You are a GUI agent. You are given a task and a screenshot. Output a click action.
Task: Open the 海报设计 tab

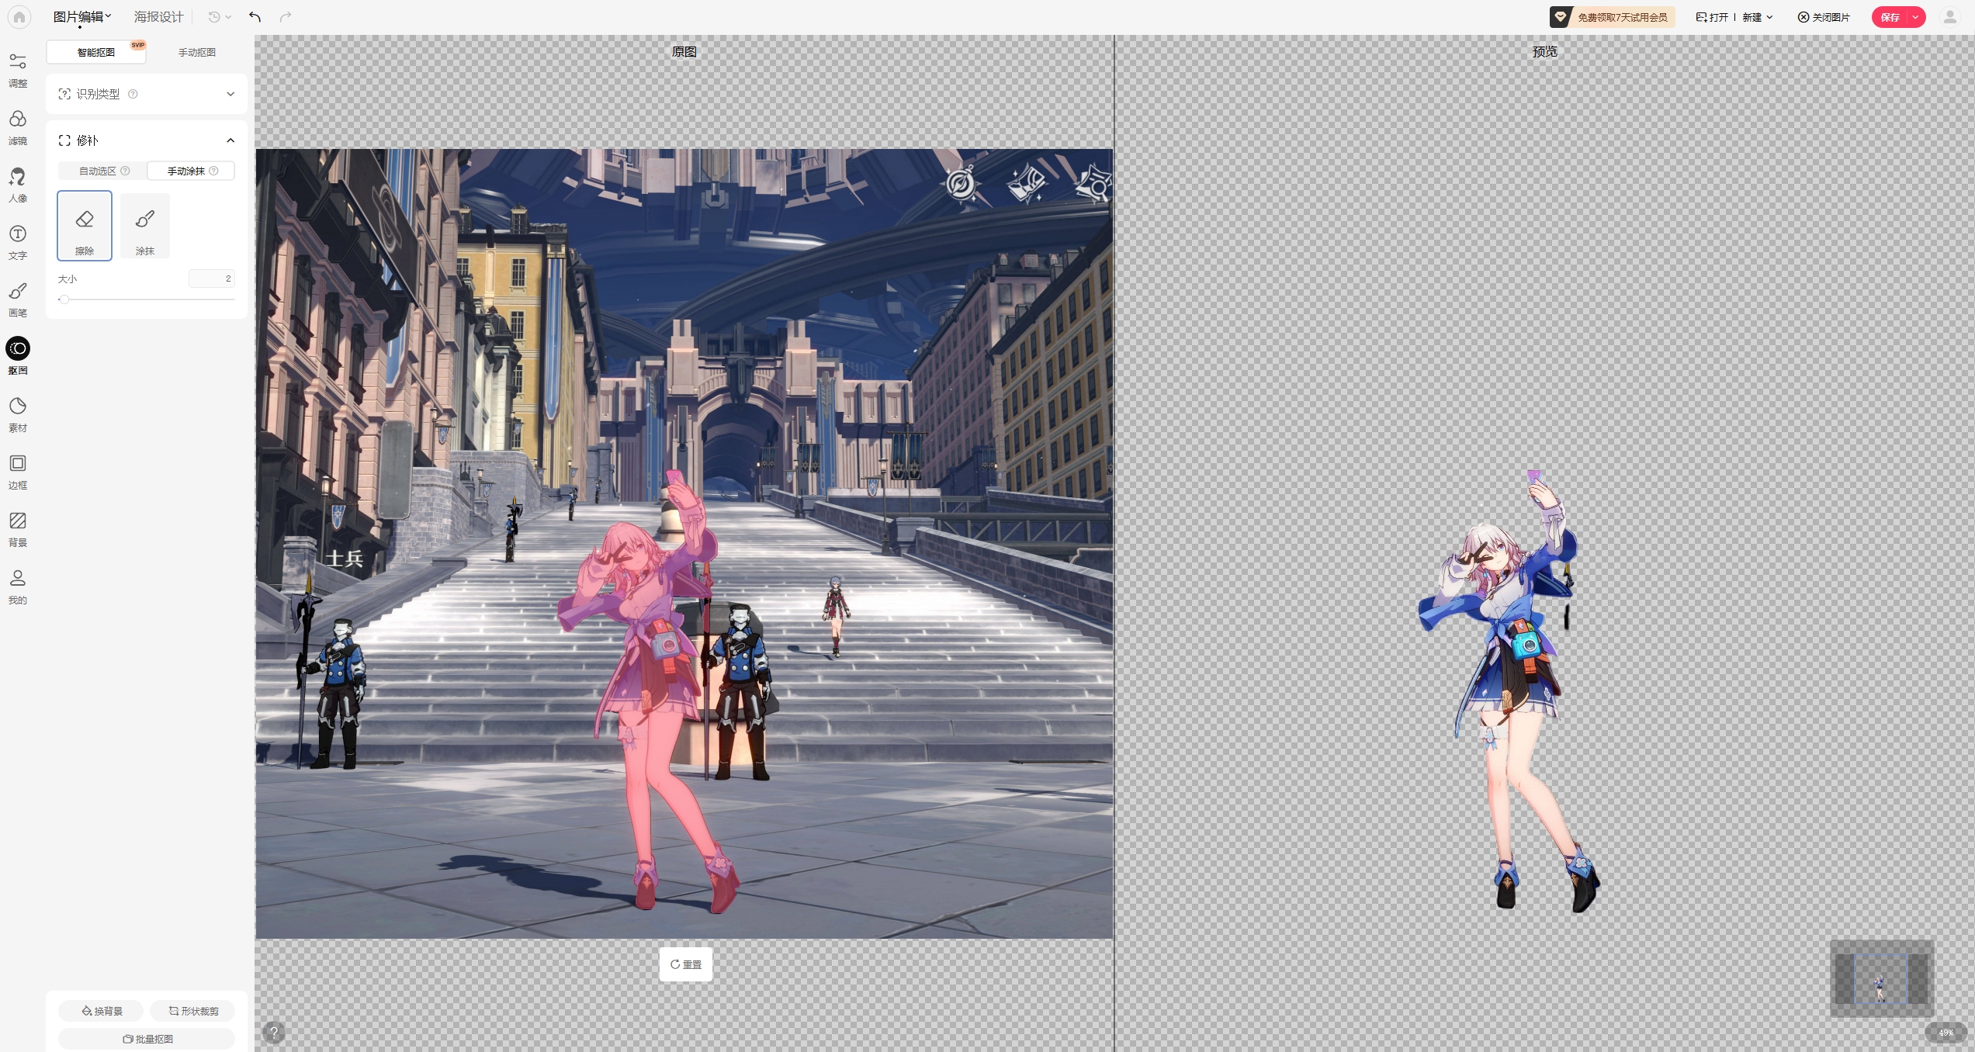pos(158,16)
